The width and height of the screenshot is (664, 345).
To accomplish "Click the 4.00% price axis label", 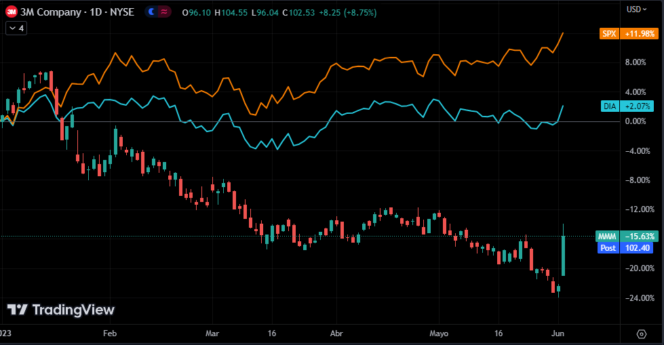I will (x=636, y=92).
